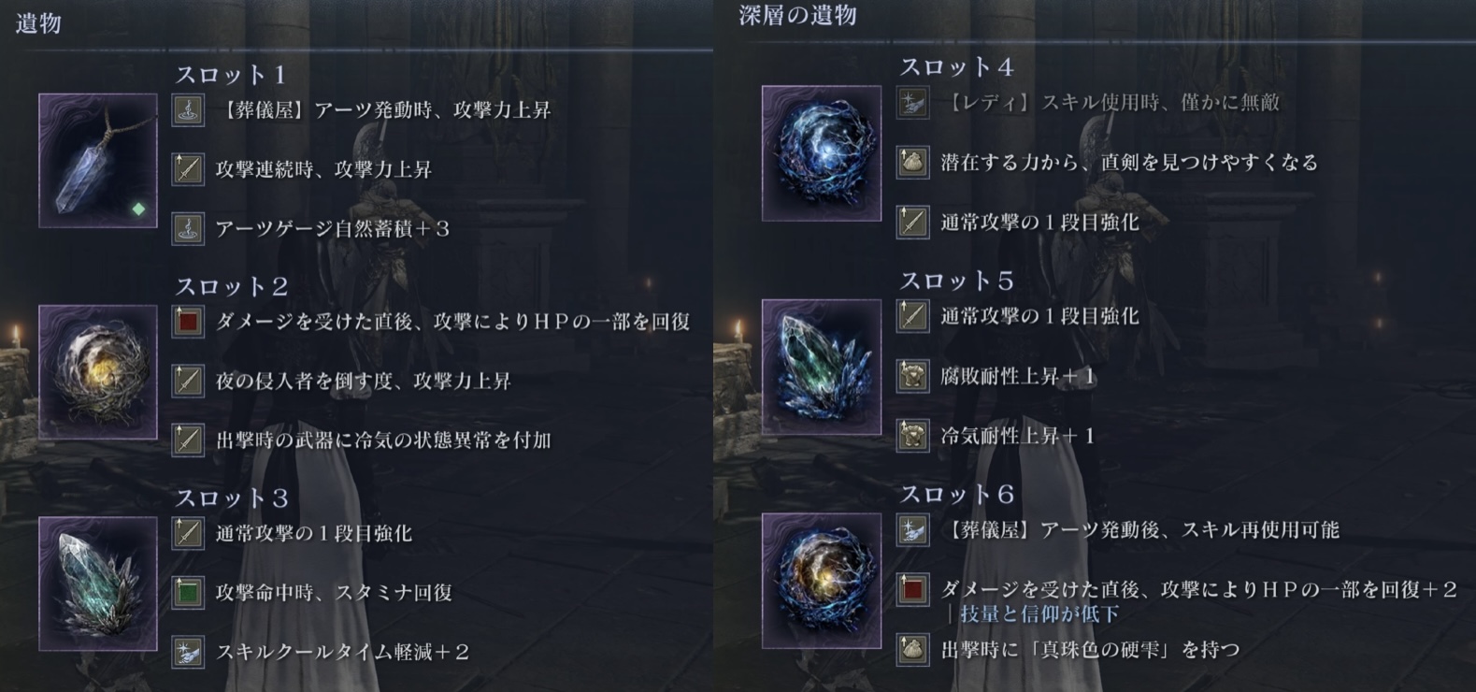
Task: Select the blue crystal pendant relic in スロット1
Action: 98,160
